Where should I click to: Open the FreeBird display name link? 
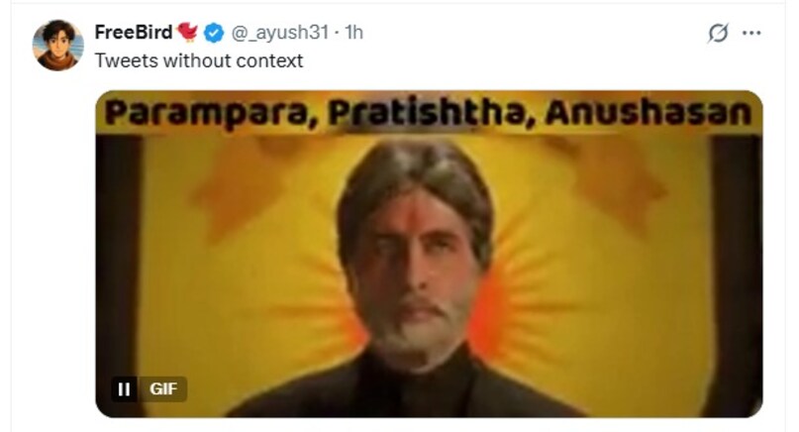(x=134, y=32)
